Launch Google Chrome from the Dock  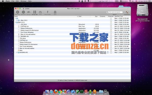tap(60, 91)
